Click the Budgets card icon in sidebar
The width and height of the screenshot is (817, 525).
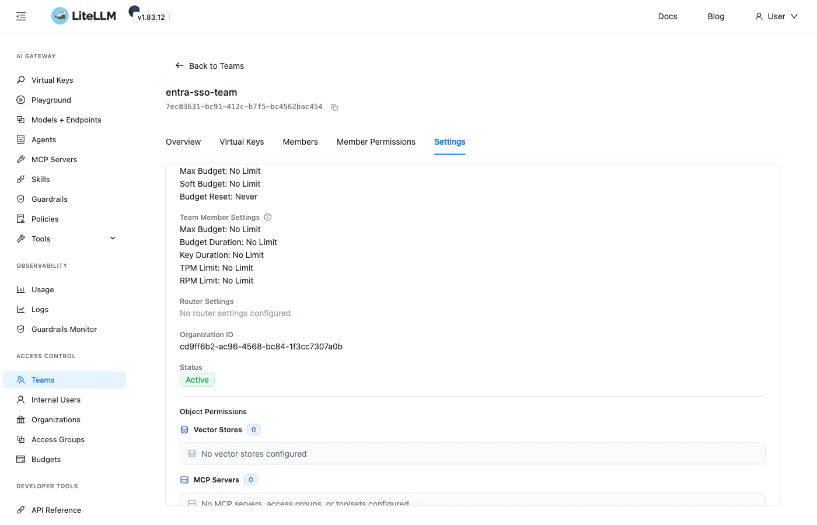click(21, 459)
